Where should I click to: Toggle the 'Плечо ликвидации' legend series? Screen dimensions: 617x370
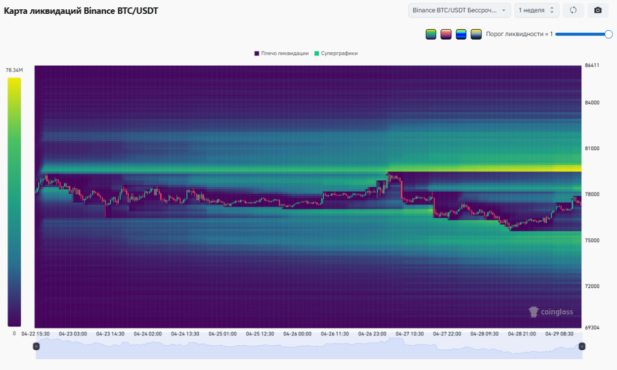point(281,53)
